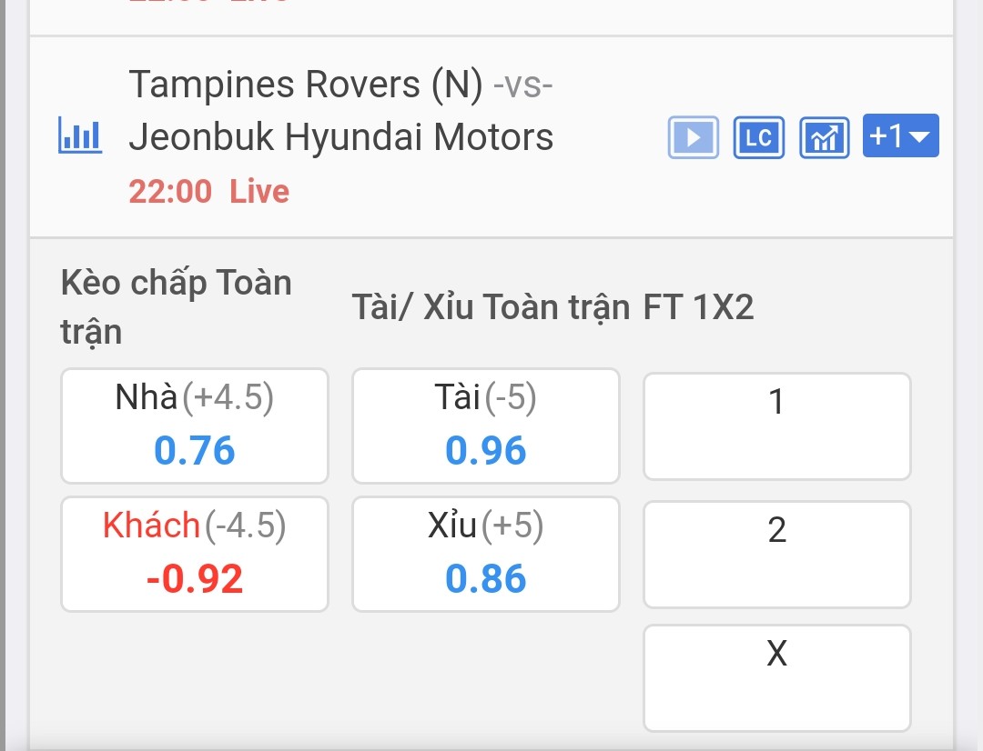Tap the FT 1X2 column header
The height and width of the screenshot is (751, 983).
[x=699, y=308]
